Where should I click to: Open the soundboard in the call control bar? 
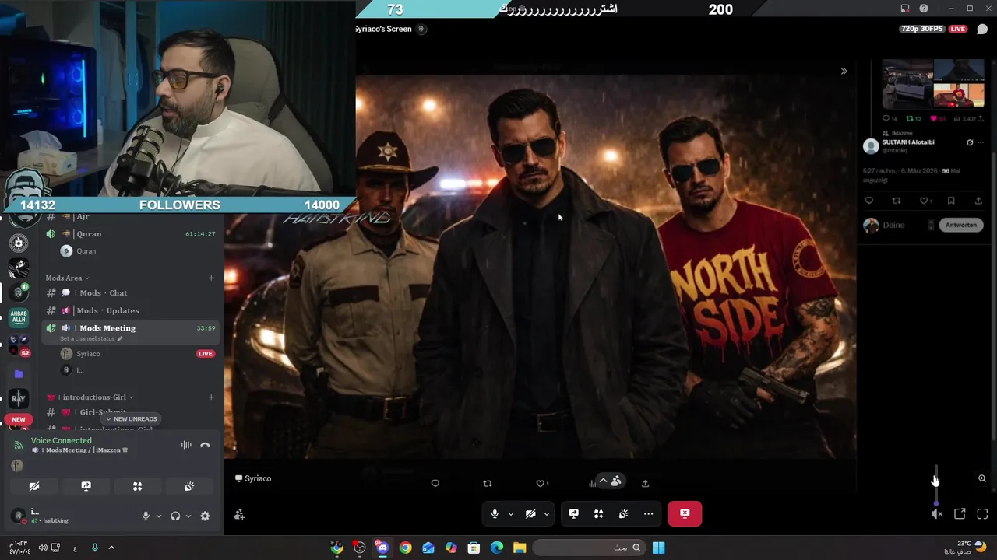(x=623, y=513)
